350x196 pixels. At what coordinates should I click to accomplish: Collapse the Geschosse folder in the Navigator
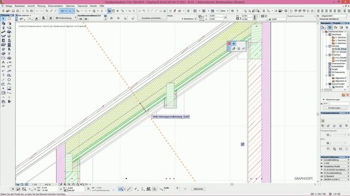point(326,35)
